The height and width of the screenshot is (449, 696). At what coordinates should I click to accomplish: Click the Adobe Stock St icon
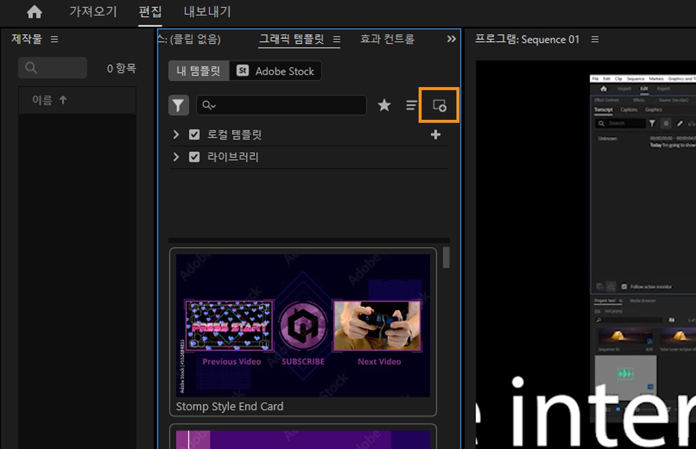(x=243, y=71)
